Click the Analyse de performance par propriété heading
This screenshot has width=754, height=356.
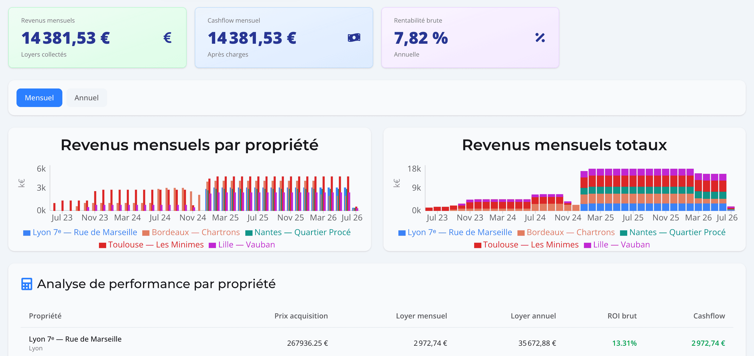pyautogui.click(x=156, y=284)
